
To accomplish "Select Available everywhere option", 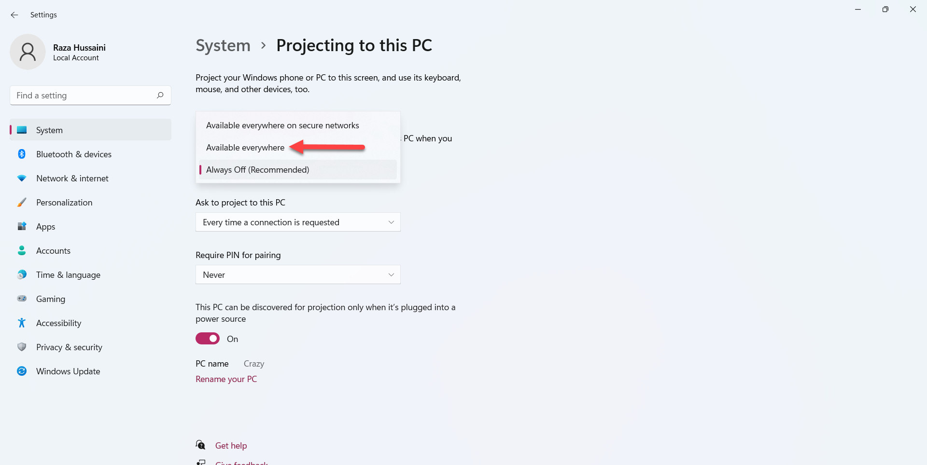I will (x=245, y=148).
